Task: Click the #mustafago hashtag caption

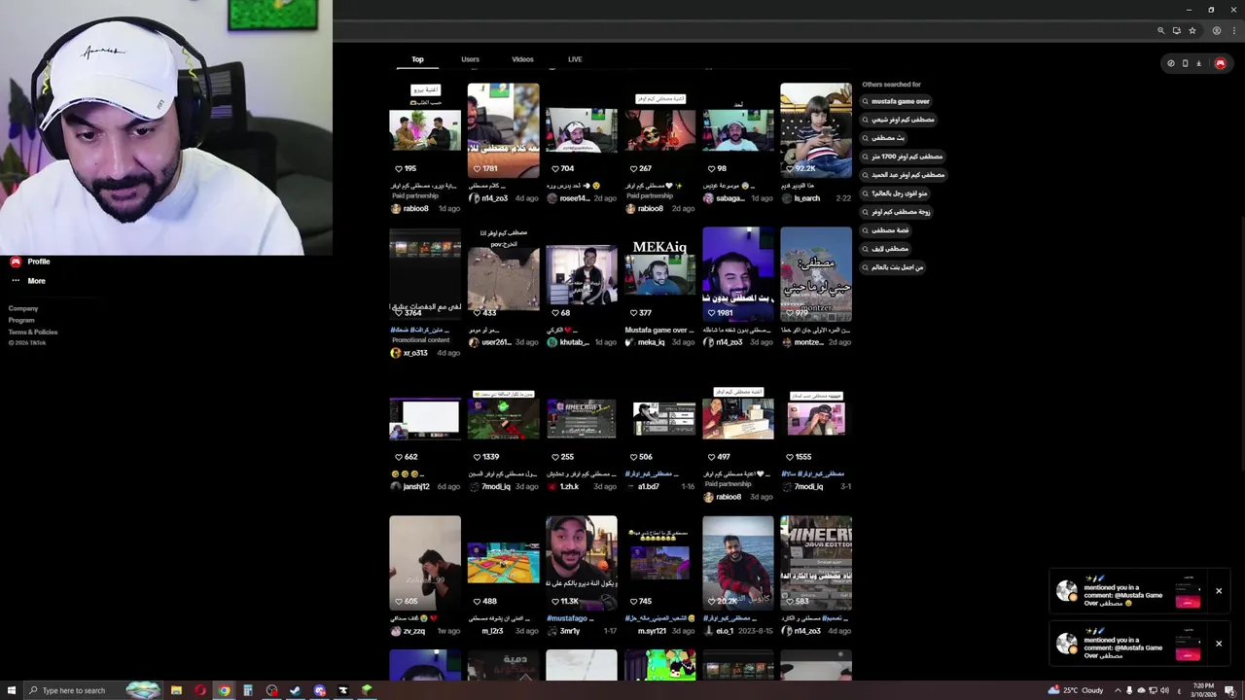Action: 568,618
